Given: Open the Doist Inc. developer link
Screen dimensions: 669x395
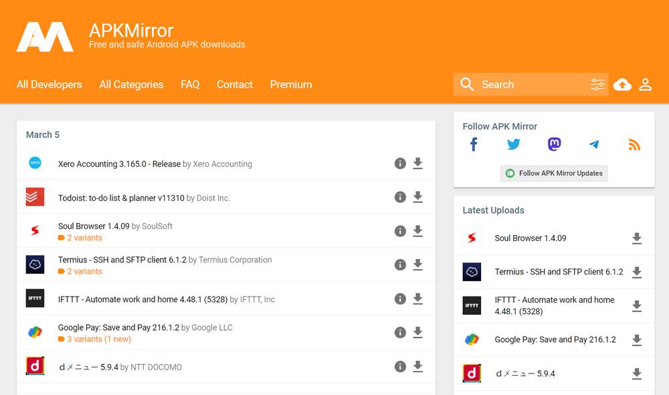Looking at the screenshot, I should coord(214,197).
